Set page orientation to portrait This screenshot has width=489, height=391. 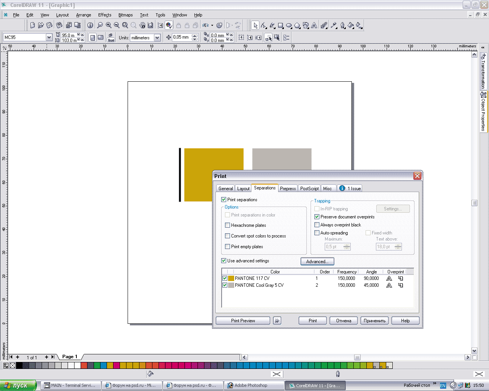pos(92,37)
